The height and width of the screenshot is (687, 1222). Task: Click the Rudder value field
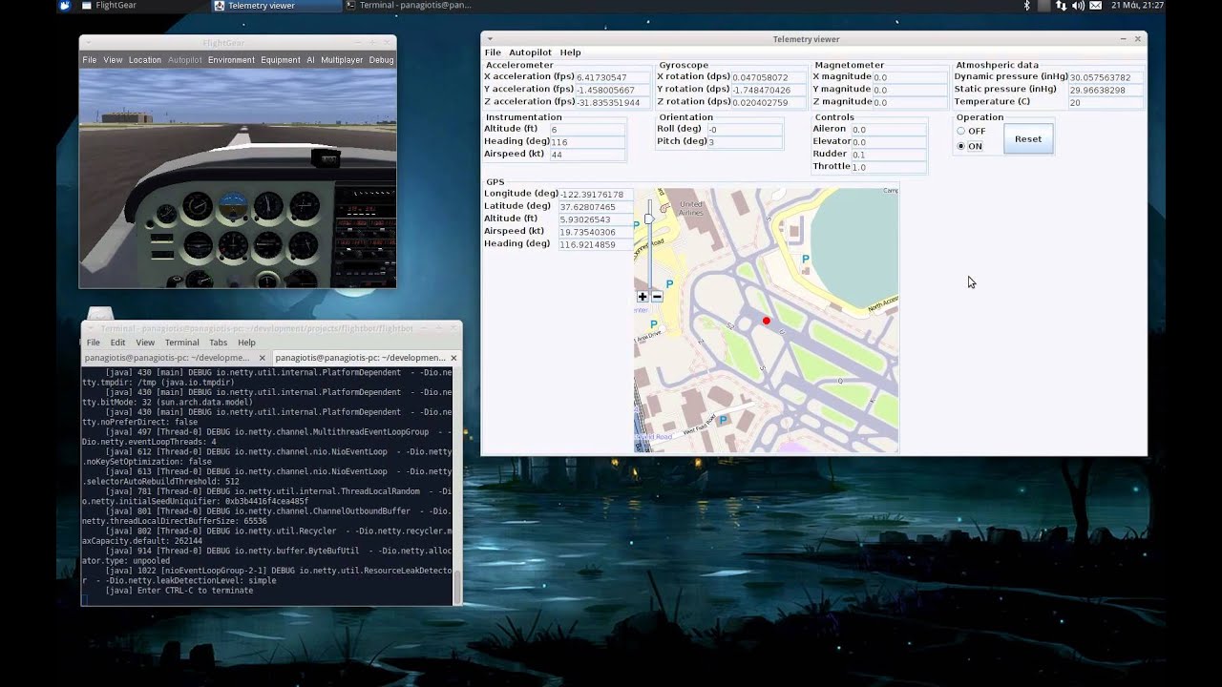[x=888, y=155]
